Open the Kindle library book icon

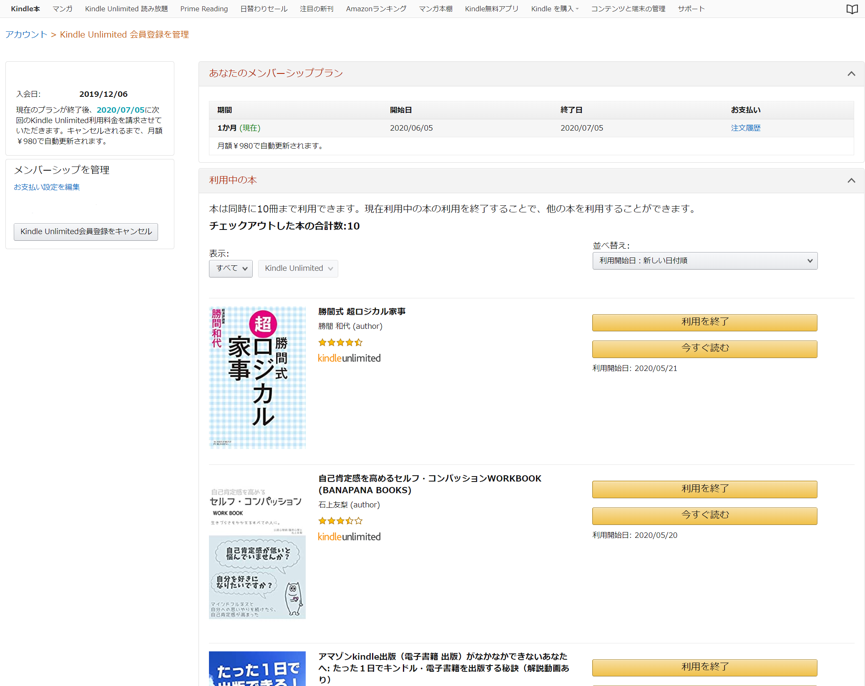tap(852, 9)
